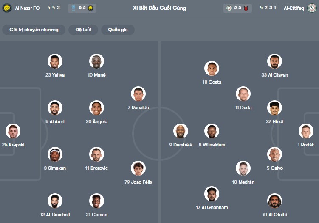
Task: Select Wijnaldum's player avatar
Action: pyautogui.click(x=212, y=131)
